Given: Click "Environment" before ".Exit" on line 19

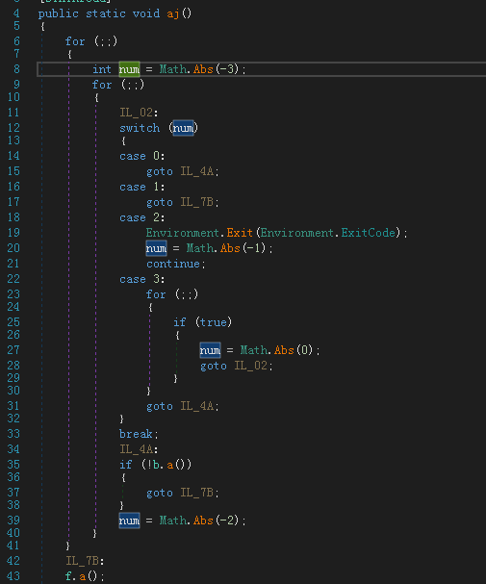Looking at the screenshot, I should tap(183, 233).
